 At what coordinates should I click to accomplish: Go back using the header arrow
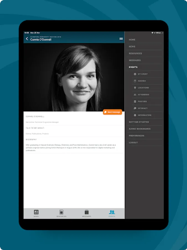tap(27, 39)
